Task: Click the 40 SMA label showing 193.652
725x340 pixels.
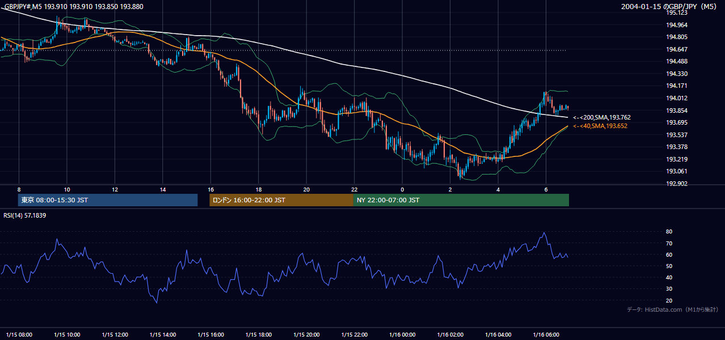Action: click(600, 126)
